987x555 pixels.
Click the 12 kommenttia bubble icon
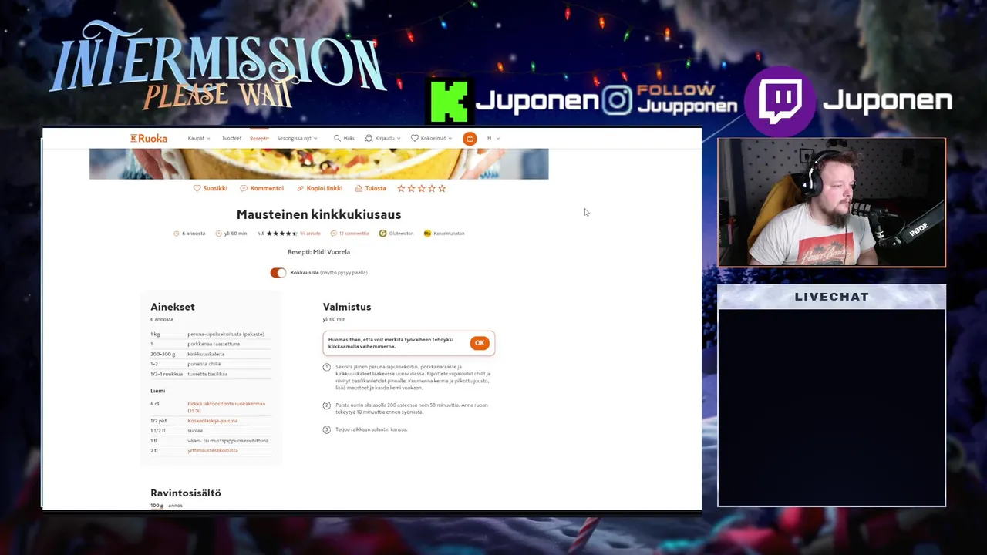[334, 233]
